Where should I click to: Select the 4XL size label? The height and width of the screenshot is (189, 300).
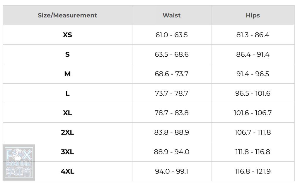point(67,171)
